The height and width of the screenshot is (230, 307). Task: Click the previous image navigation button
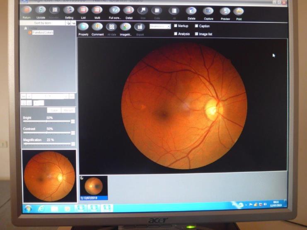click(x=29, y=96)
